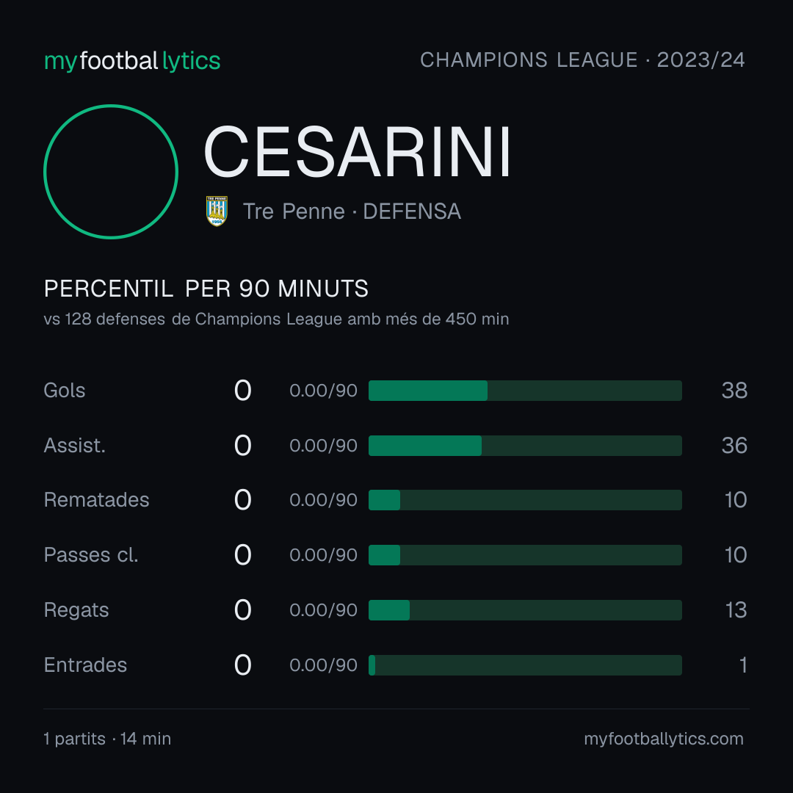Image resolution: width=793 pixels, height=793 pixels.
Task: Click the Passes cl. percentile bar
Action: [x=525, y=555]
